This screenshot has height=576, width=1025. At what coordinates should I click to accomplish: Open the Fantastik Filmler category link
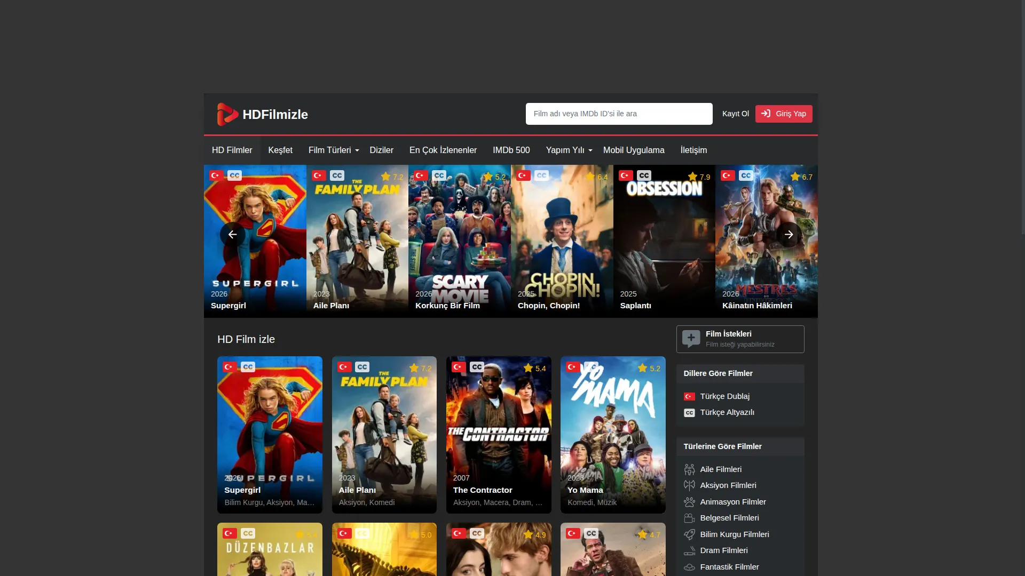point(729,567)
